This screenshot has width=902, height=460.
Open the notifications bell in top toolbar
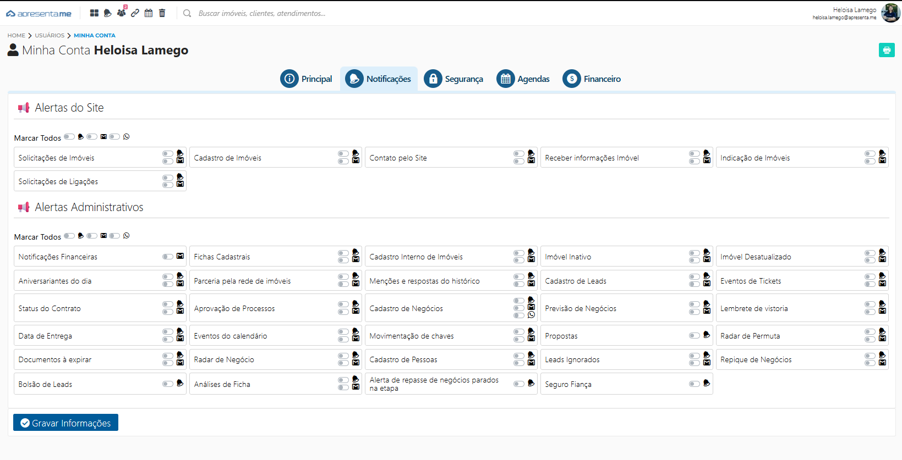pos(108,13)
